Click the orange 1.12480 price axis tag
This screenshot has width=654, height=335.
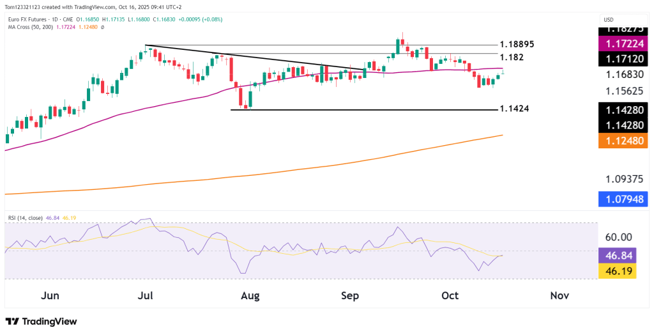[x=626, y=143]
